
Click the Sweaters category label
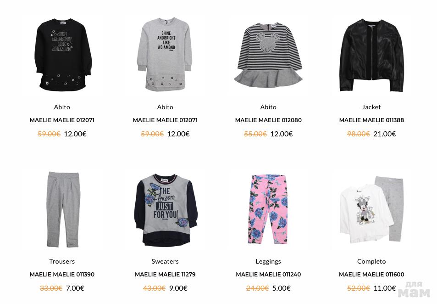point(165,261)
